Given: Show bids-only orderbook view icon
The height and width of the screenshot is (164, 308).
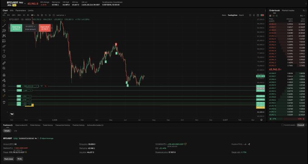Looking at the screenshot, I should 276,15.
